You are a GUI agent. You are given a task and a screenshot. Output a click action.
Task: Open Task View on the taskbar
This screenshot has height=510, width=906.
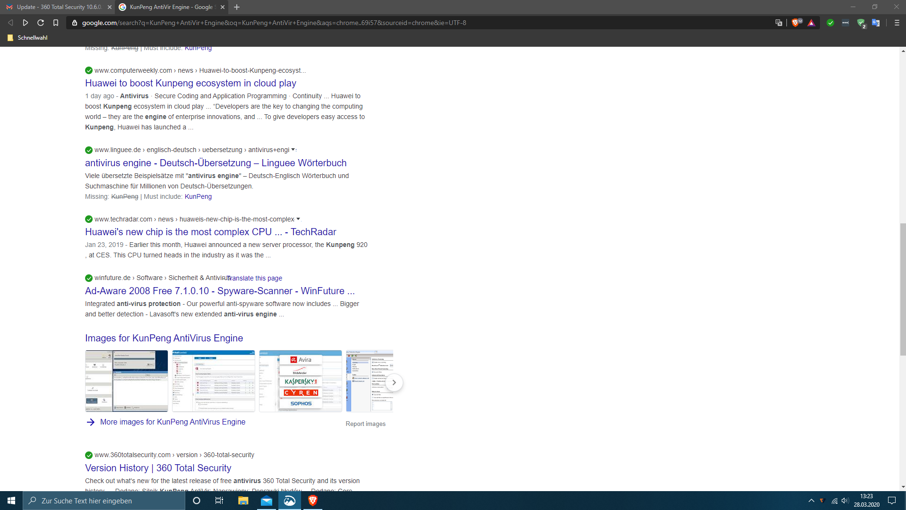click(219, 501)
